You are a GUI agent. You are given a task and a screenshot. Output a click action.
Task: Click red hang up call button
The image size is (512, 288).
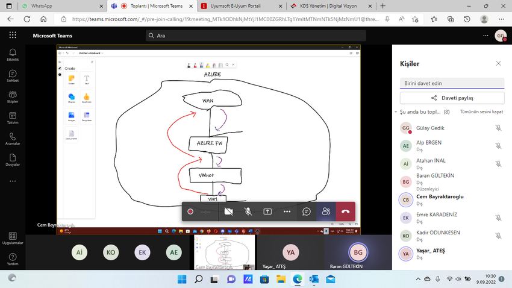(x=346, y=211)
